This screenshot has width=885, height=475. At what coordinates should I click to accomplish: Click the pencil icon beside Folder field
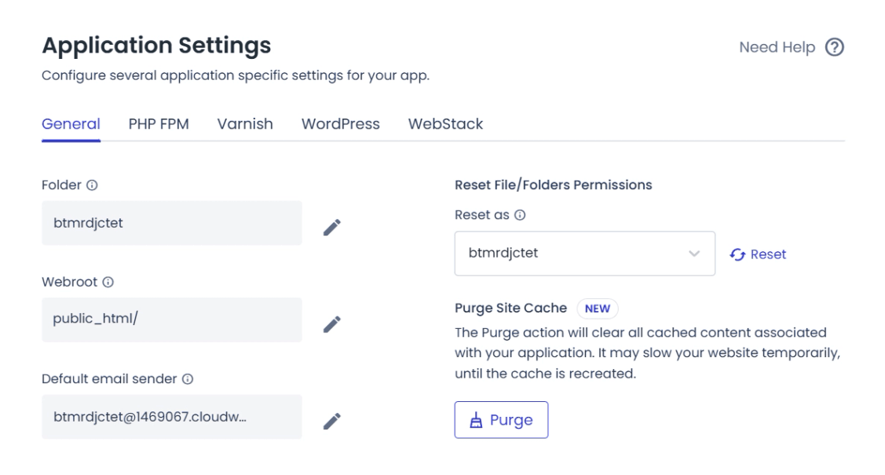coord(332,227)
